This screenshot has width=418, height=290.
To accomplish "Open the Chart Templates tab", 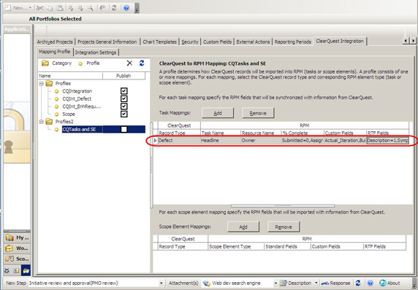I will click(160, 42).
